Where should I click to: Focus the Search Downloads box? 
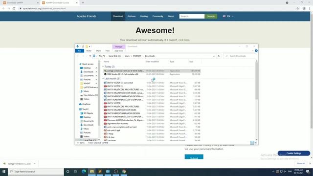(240, 56)
